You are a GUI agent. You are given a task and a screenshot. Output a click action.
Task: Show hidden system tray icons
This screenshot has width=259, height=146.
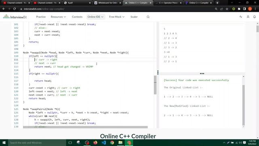point(224,143)
